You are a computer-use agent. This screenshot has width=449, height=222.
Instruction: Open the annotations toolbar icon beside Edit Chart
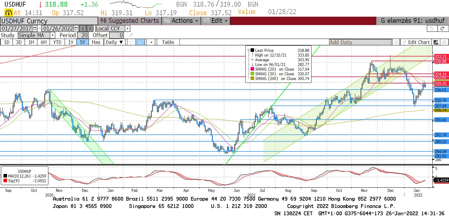tap(436, 42)
